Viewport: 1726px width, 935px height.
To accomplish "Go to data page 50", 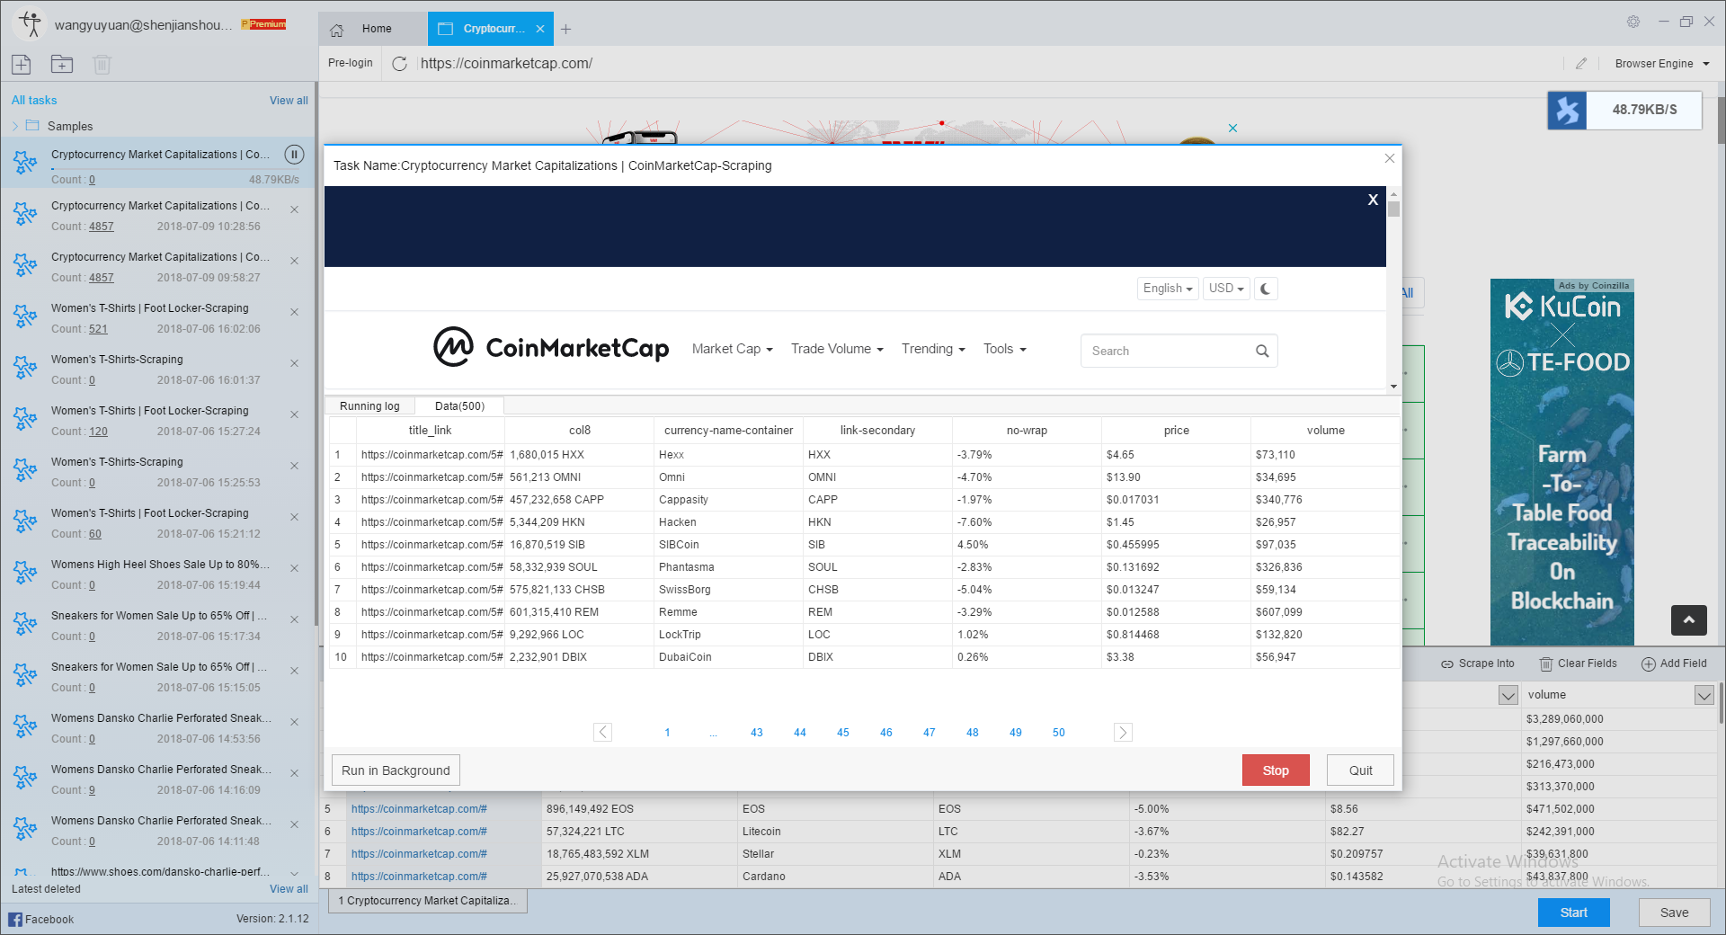I will click(1059, 733).
